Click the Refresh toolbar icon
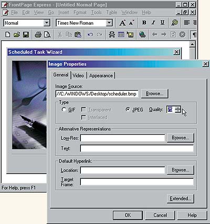Screen dimensions: 210x224 [173, 35]
